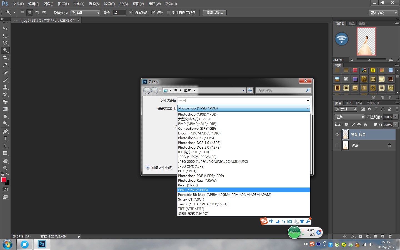Select the Pen tool

point(5,131)
